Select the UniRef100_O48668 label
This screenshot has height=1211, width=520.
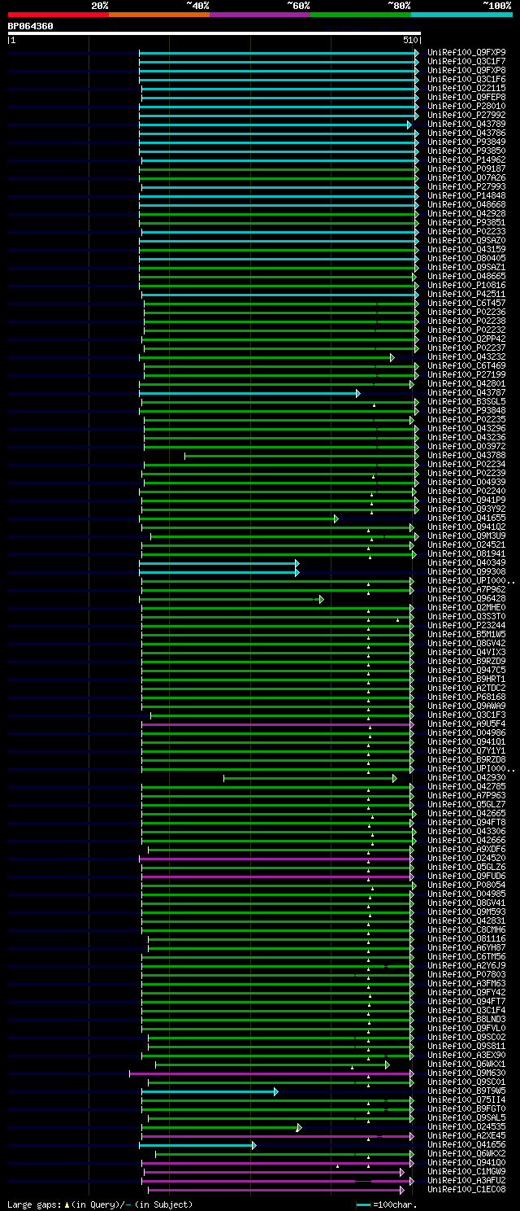[x=466, y=205]
